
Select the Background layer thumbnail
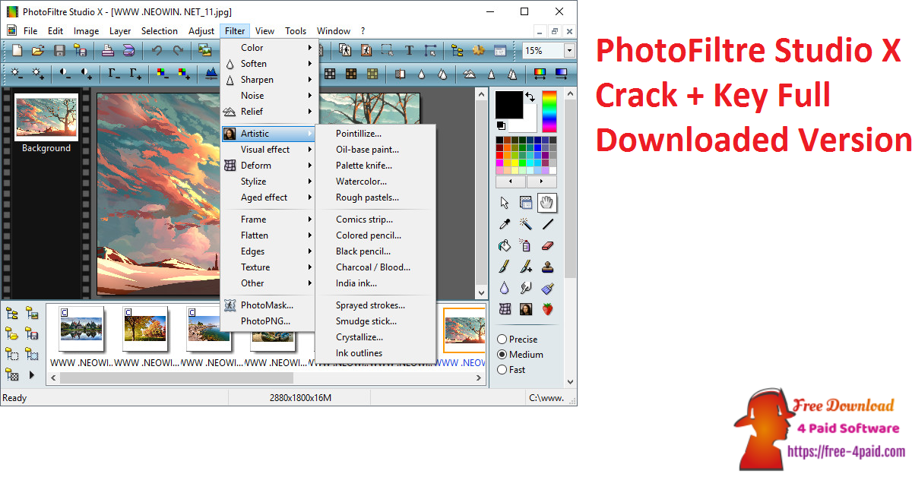[46, 118]
